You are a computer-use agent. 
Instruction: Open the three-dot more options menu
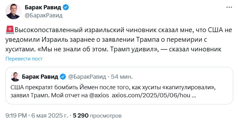point(229,7)
